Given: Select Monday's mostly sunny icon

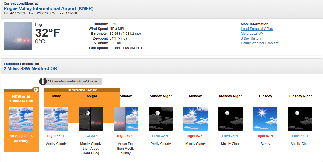Looking at the screenshot, I should 196,119.
